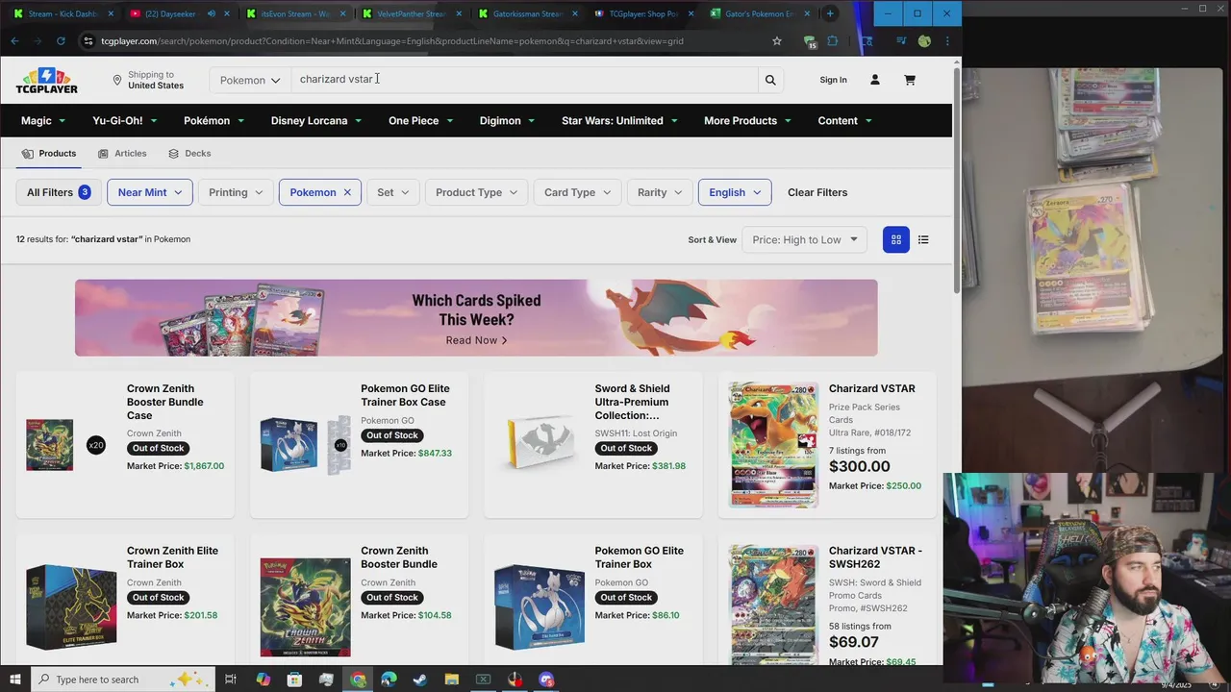This screenshot has width=1231, height=692.
Task: Open File Explorer from the taskbar
Action: (452, 680)
